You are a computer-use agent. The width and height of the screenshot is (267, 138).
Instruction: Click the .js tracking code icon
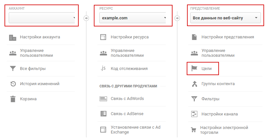click(x=103, y=68)
